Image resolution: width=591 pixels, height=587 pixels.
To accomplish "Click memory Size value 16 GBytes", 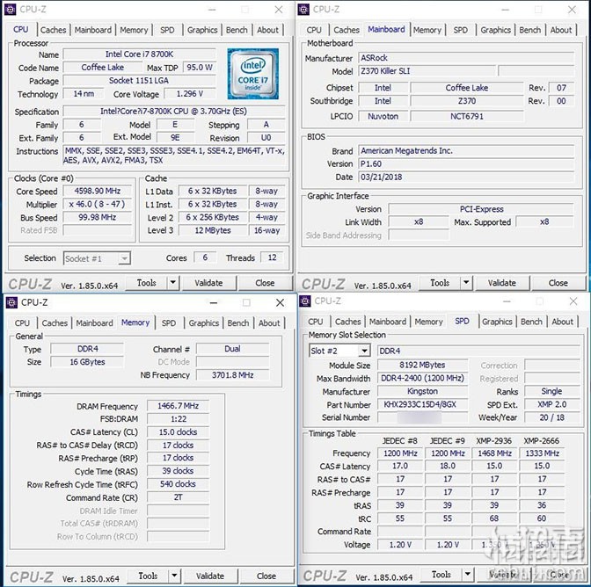I will (x=87, y=362).
